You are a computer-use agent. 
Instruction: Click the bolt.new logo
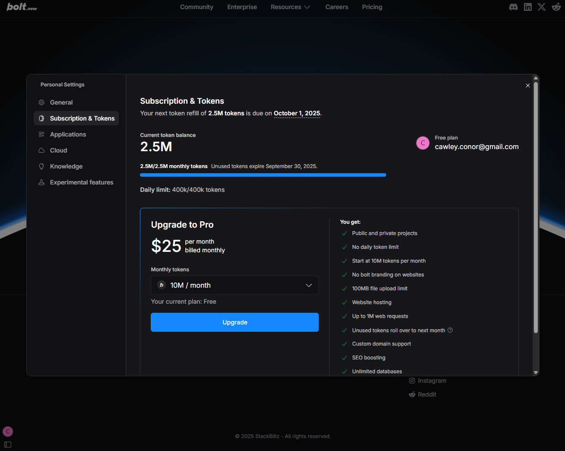[x=21, y=7]
